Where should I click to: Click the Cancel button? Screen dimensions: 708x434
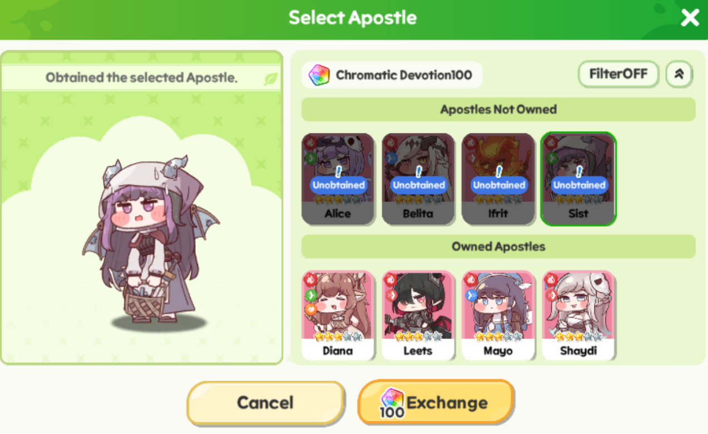pyautogui.click(x=265, y=402)
